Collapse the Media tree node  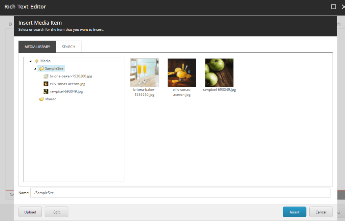(x=31, y=61)
